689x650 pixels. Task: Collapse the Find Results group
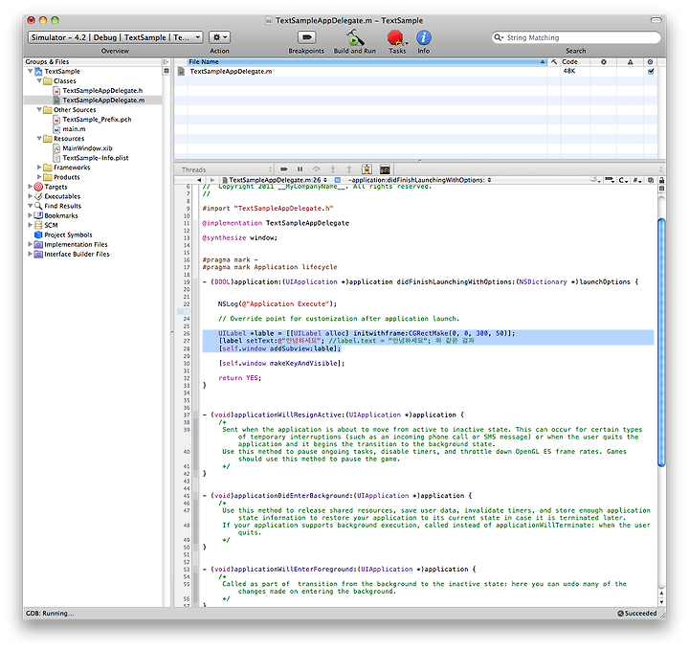point(30,206)
